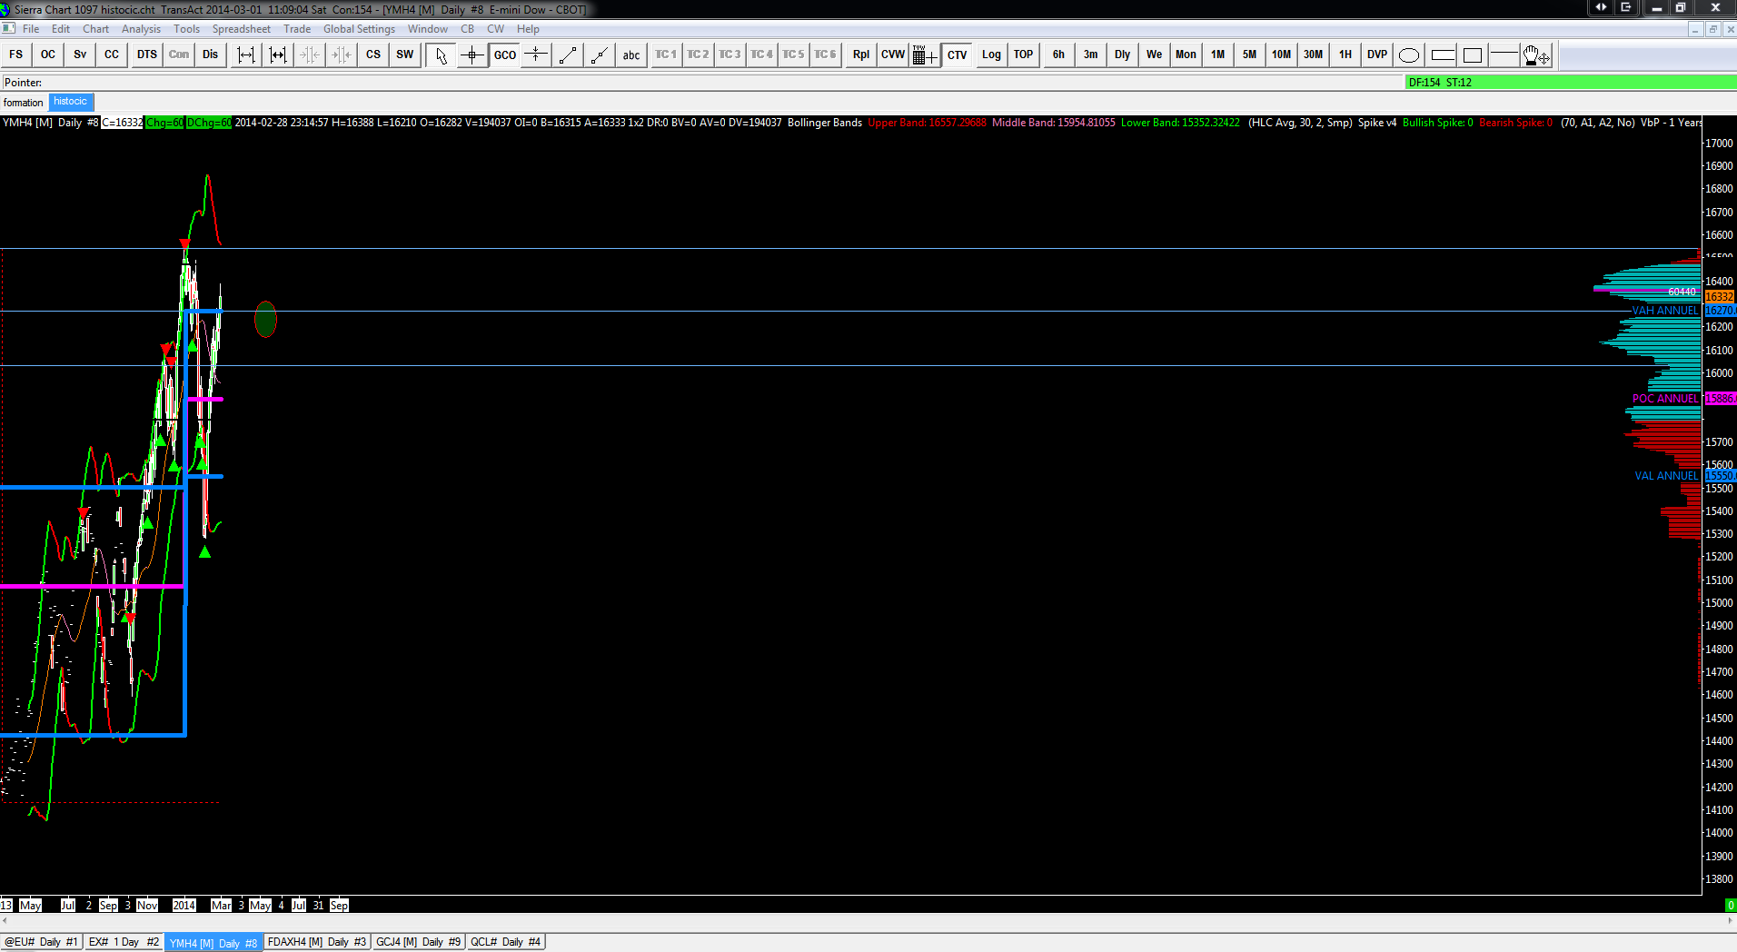Select the abc text tool

coord(631,55)
